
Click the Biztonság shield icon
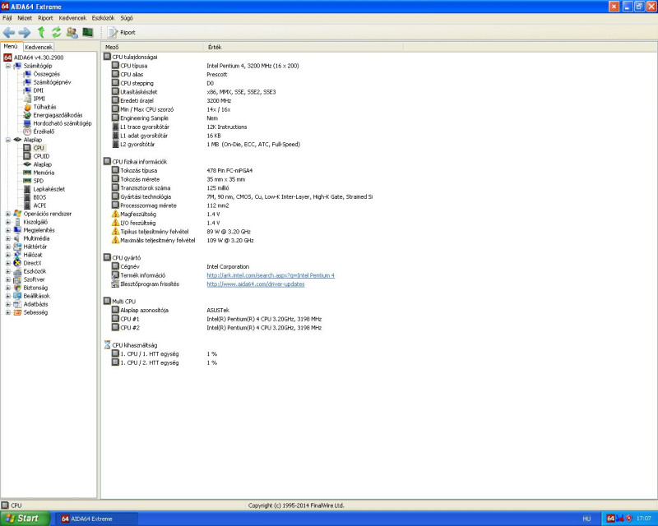17,288
